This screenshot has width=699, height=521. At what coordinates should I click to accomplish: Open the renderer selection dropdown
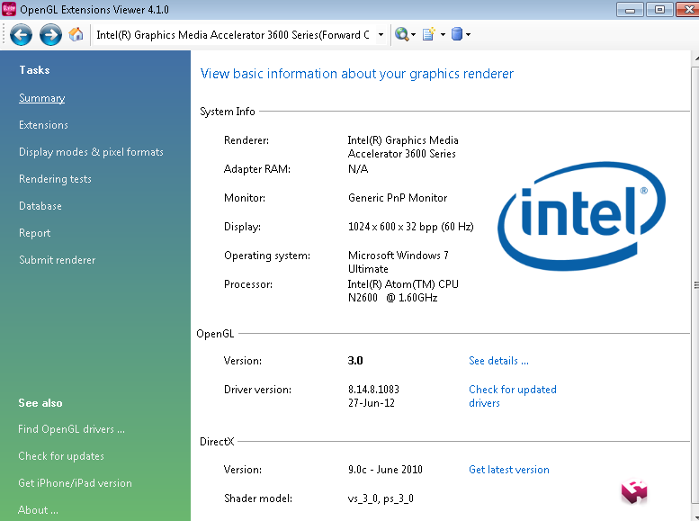pyautogui.click(x=381, y=35)
